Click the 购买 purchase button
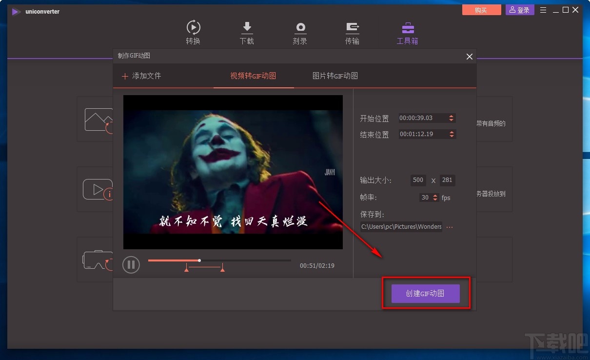 pyautogui.click(x=481, y=9)
